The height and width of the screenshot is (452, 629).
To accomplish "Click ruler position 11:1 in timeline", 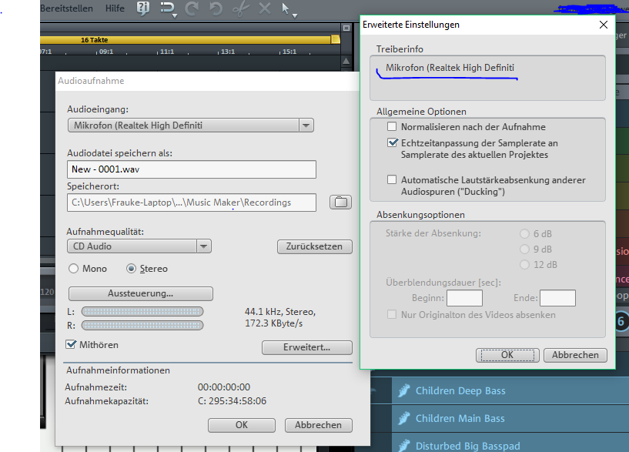I will [167, 52].
